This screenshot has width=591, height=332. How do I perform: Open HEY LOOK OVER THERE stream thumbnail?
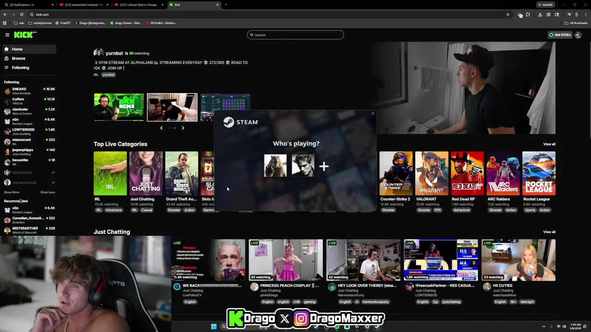pos(363,260)
